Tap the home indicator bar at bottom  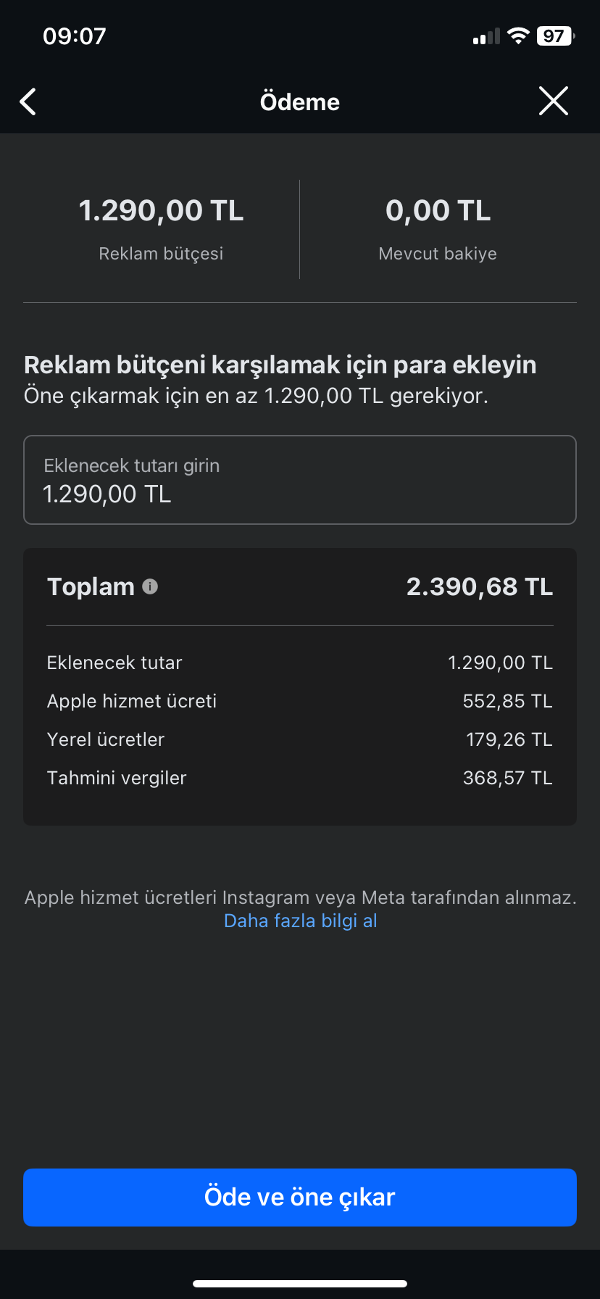coord(300,1283)
